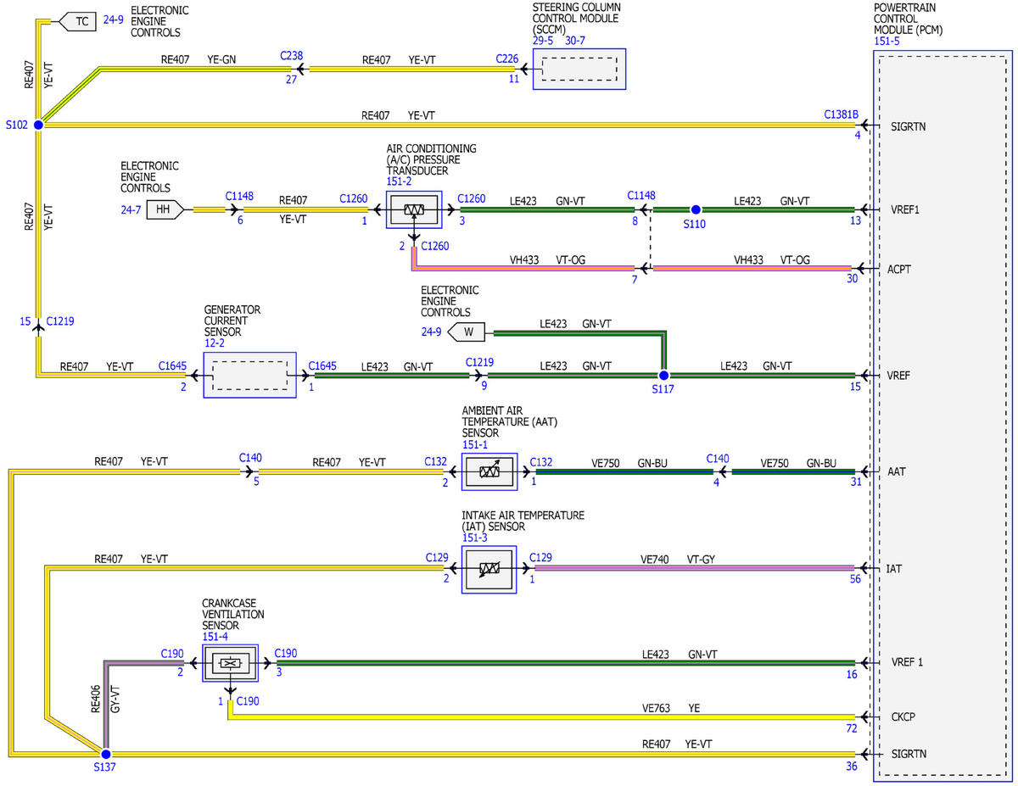Select the C1381B connector label
Viewport: 1018px width, 786px height.
coord(842,115)
